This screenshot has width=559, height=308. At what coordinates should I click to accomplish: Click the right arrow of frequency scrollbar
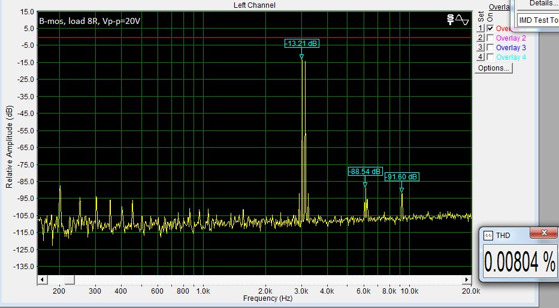(x=467, y=279)
